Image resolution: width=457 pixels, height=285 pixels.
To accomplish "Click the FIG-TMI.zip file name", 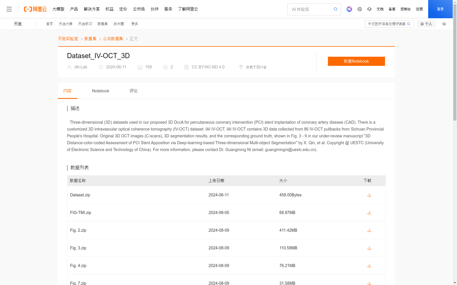I will coord(81,213).
